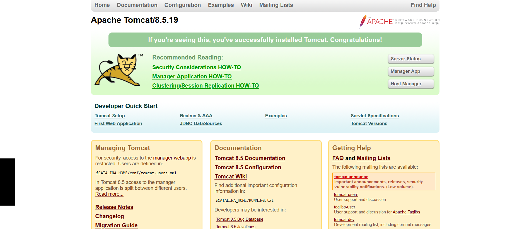View the Changelog link
This screenshot has height=229, width=517.
(110, 216)
